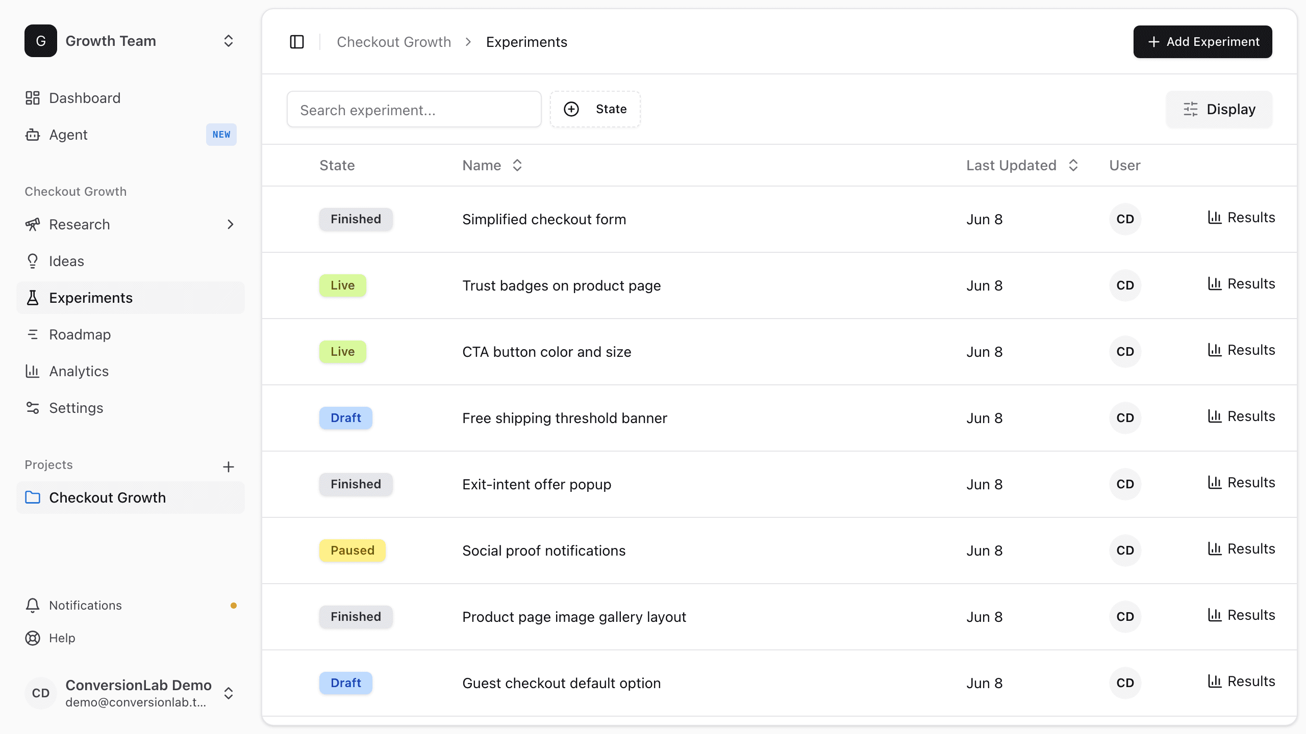Sort the table by Name
Image resolution: width=1306 pixels, height=734 pixels.
click(x=492, y=165)
